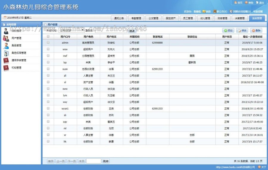Image resolution: width=268 pixels, height=170 pixels.
Task: Click the 添加 add button
Action: [x=228, y=31]
